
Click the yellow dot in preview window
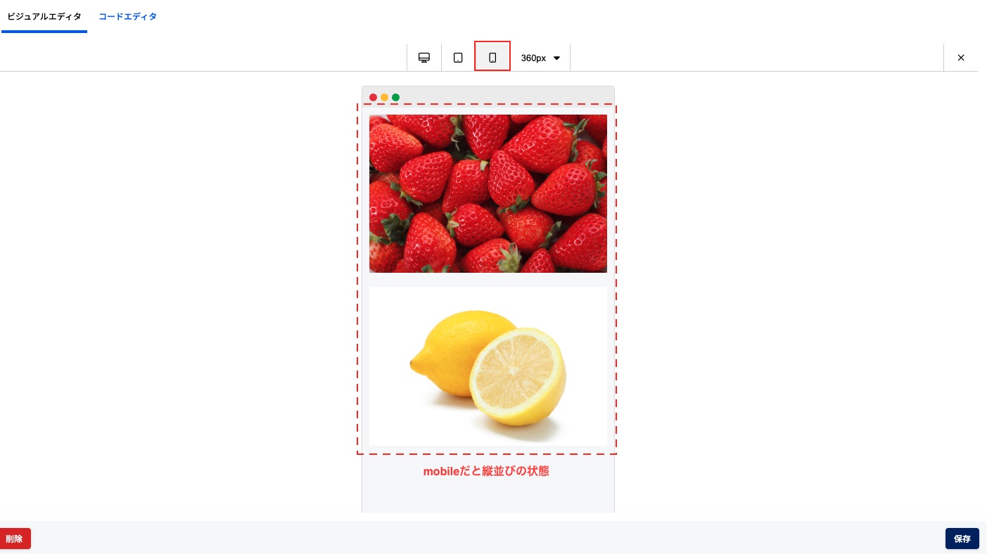pyautogui.click(x=385, y=97)
